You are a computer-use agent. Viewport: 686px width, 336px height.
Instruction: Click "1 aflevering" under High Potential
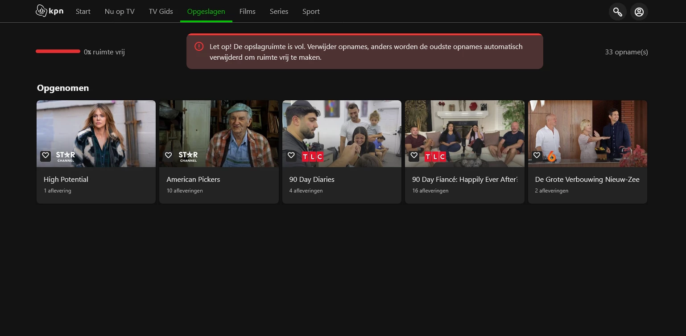58,191
